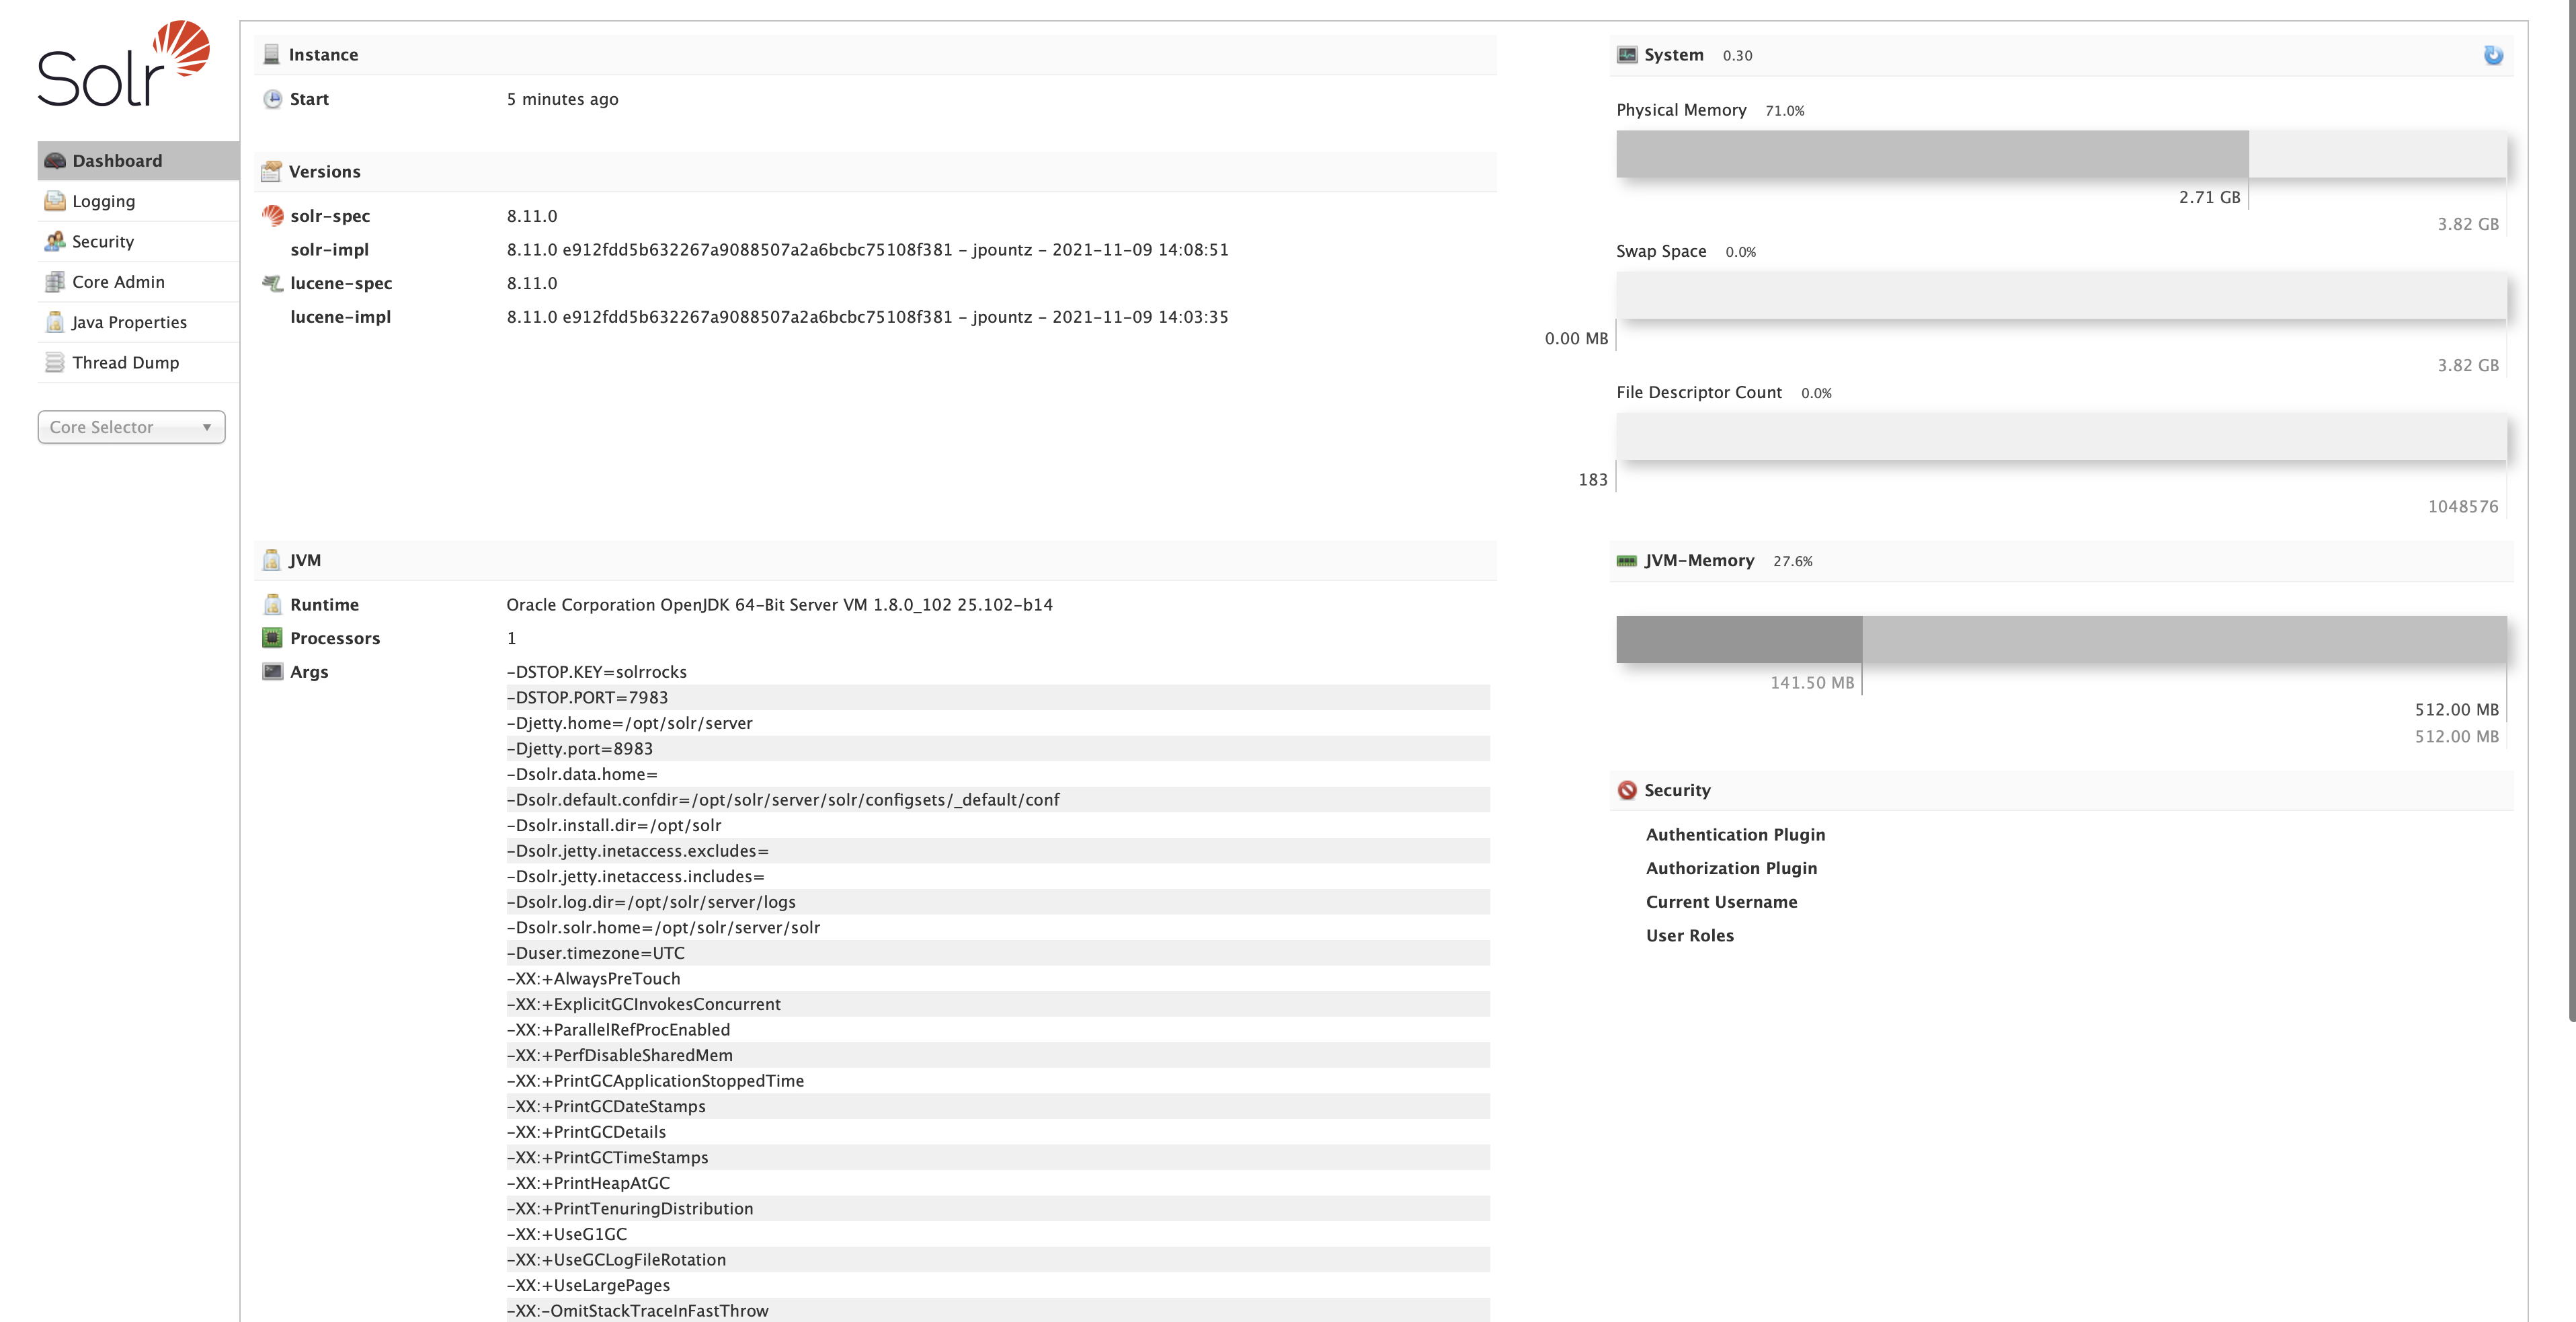Click the Processors value 1
The image size is (2576, 1322).
(x=511, y=638)
